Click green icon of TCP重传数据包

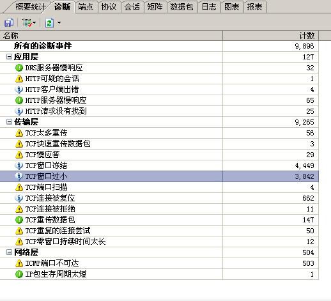(x=19, y=220)
